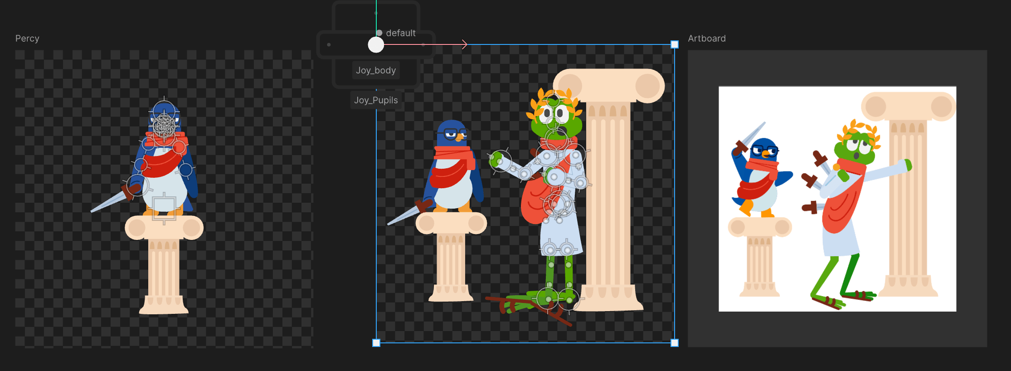
Task: Select the artboard titled Artboard
Action: 706,39
